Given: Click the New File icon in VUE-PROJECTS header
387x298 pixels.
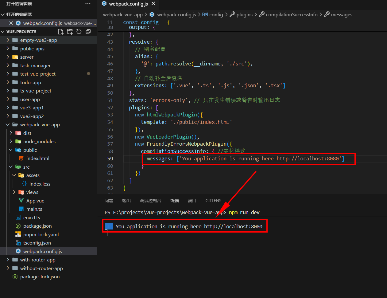Looking at the screenshot, I should pyautogui.click(x=60, y=32).
